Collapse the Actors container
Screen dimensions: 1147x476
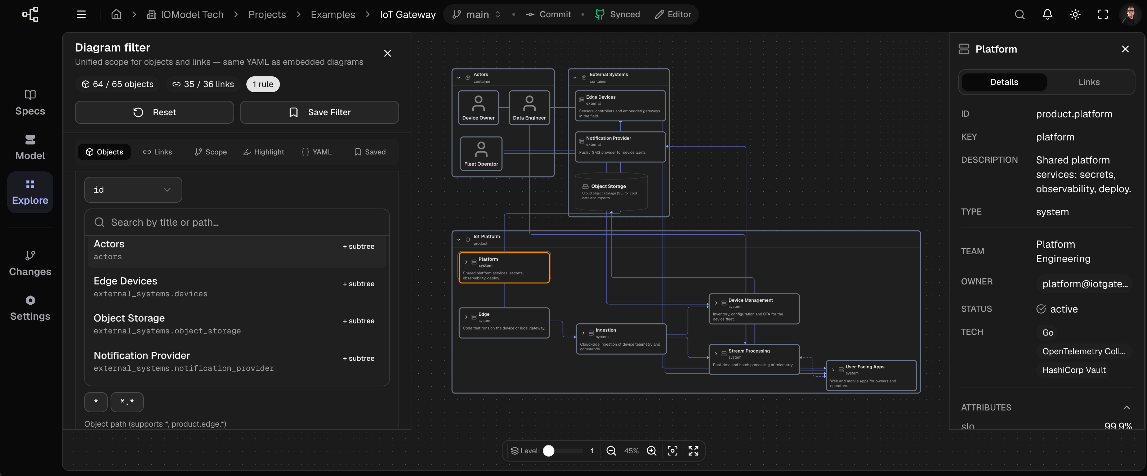pyautogui.click(x=459, y=77)
